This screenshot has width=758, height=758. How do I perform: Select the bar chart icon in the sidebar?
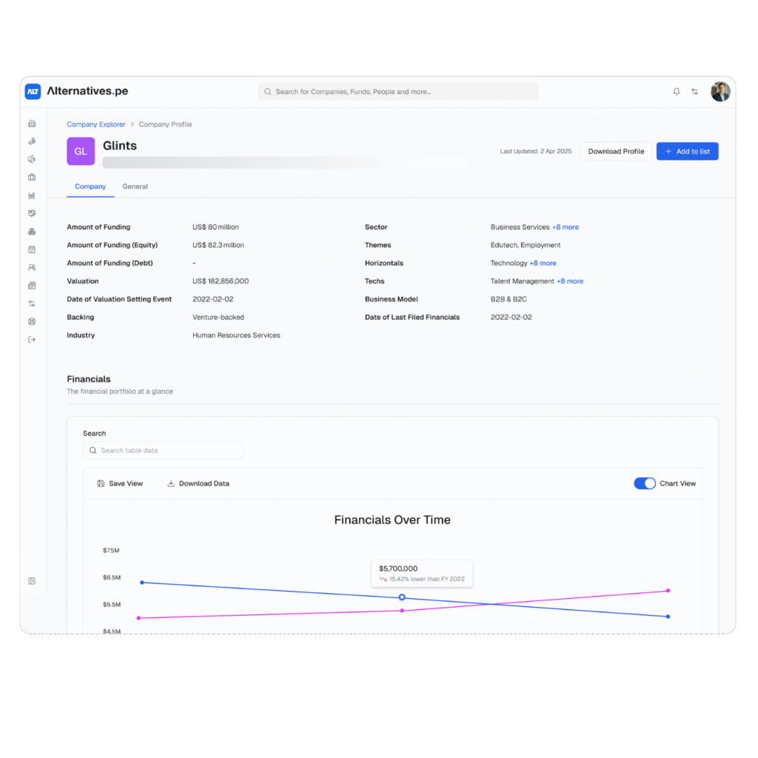click(32, 195)
